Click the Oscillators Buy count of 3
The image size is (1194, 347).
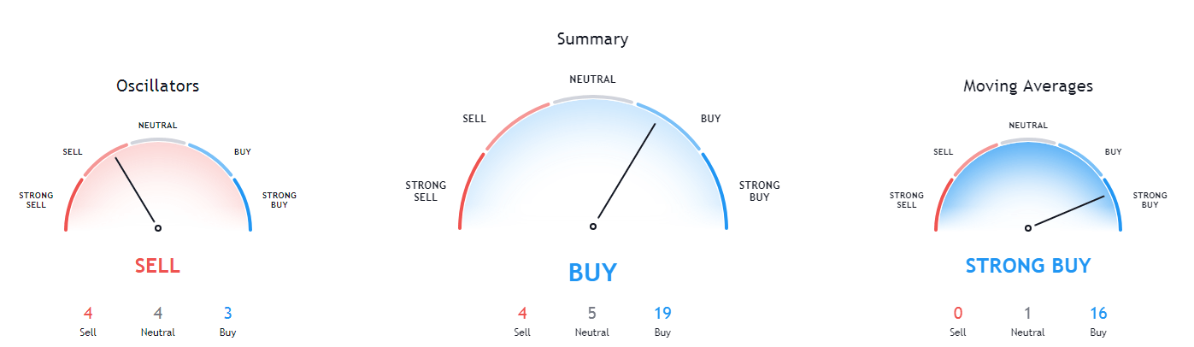(x=227, y=313)
